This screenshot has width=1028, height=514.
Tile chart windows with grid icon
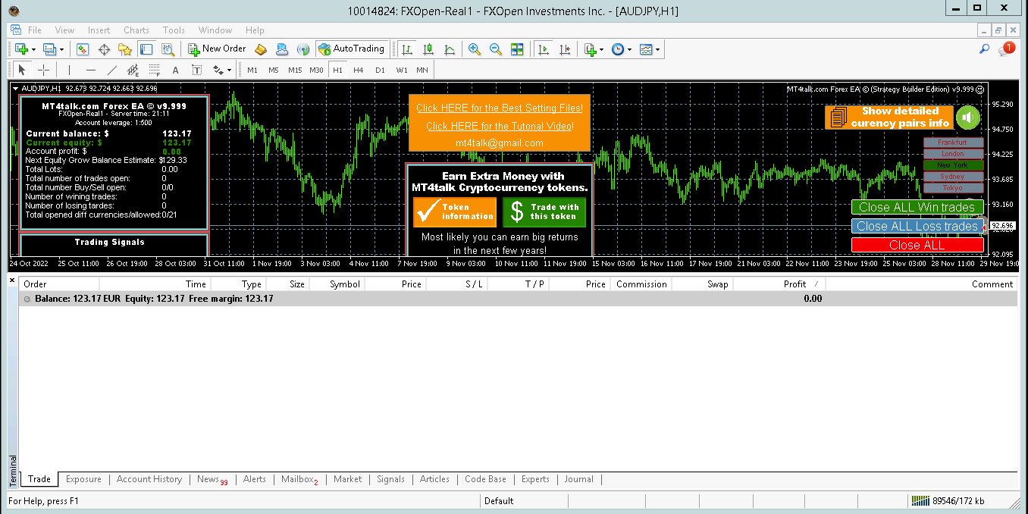coord(517,49)
